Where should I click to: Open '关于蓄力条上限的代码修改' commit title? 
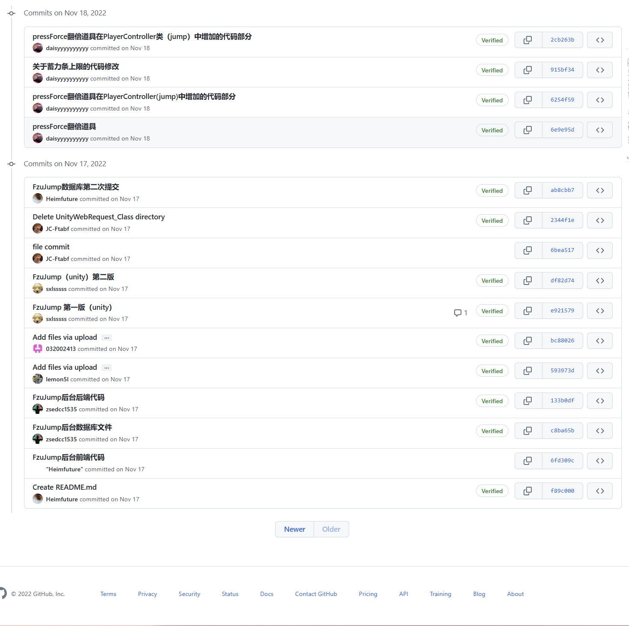[x=76, y=66]
